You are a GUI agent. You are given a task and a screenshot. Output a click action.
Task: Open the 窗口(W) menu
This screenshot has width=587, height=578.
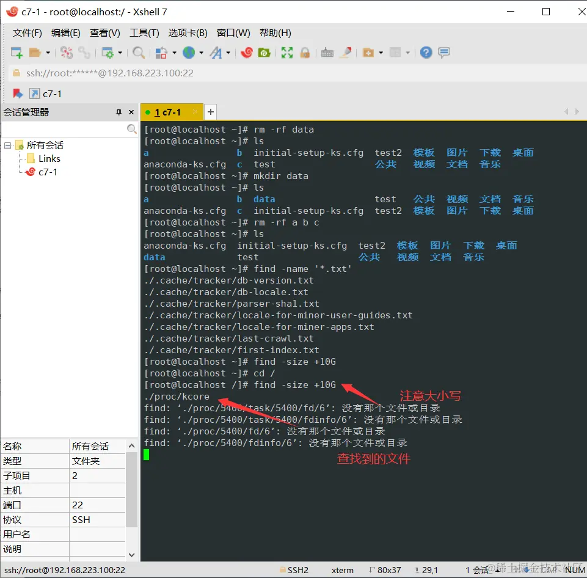point(233,33)
